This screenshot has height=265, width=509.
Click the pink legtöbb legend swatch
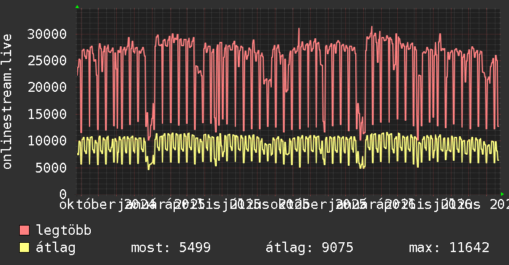[24, 230]
